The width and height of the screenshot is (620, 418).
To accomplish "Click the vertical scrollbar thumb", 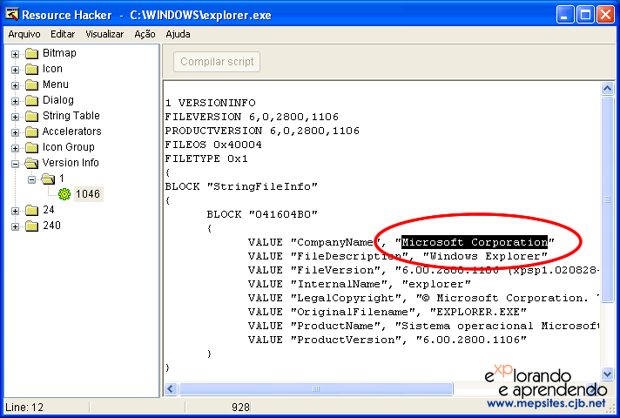I will (x=607, y=199).
